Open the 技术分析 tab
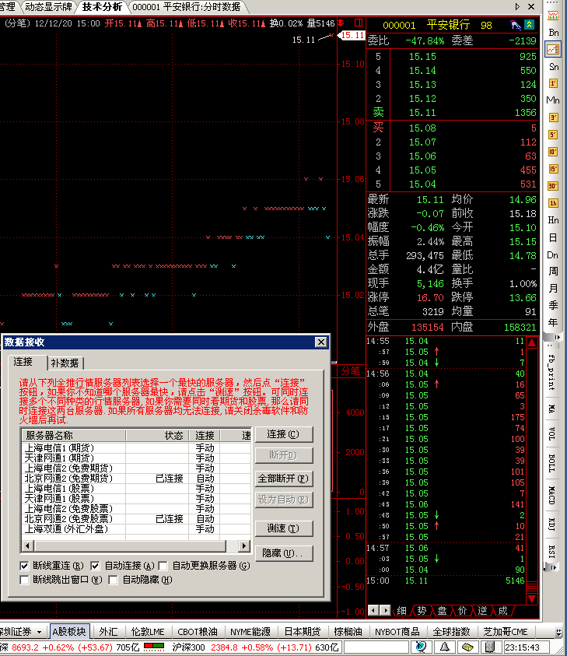 102,6
